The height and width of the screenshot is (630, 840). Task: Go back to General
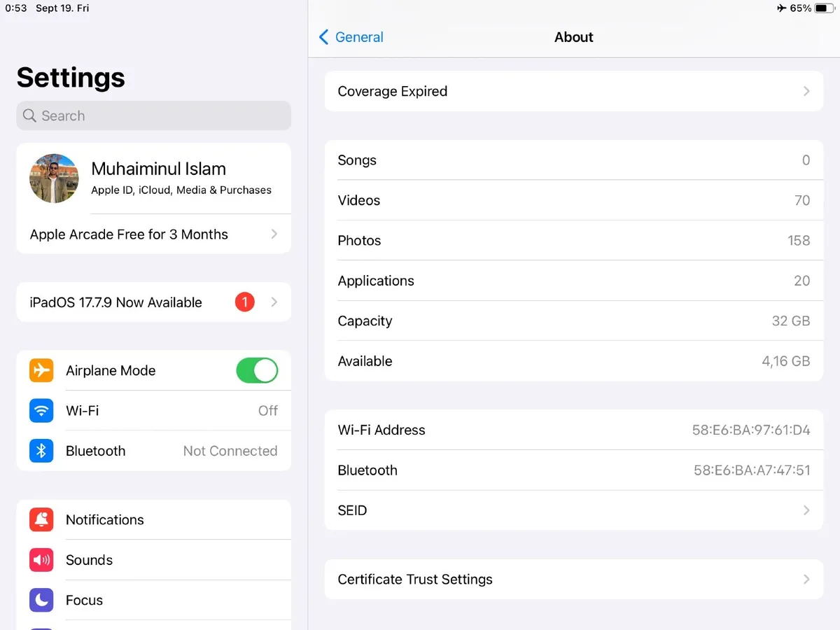point(351,37)
